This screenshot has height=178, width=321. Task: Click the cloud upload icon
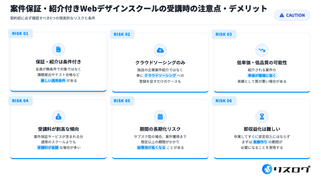point(160,50)
